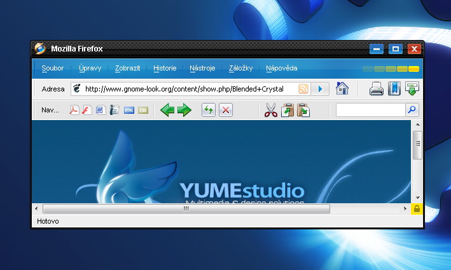451x270 pixels.
Task: Go back with green left arrow
Action: pos(167,110)
